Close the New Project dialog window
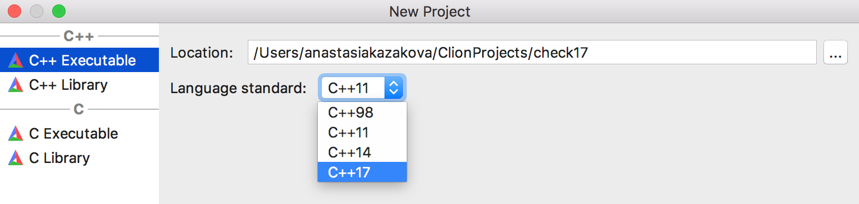859x204 pixels. [14, 11]
